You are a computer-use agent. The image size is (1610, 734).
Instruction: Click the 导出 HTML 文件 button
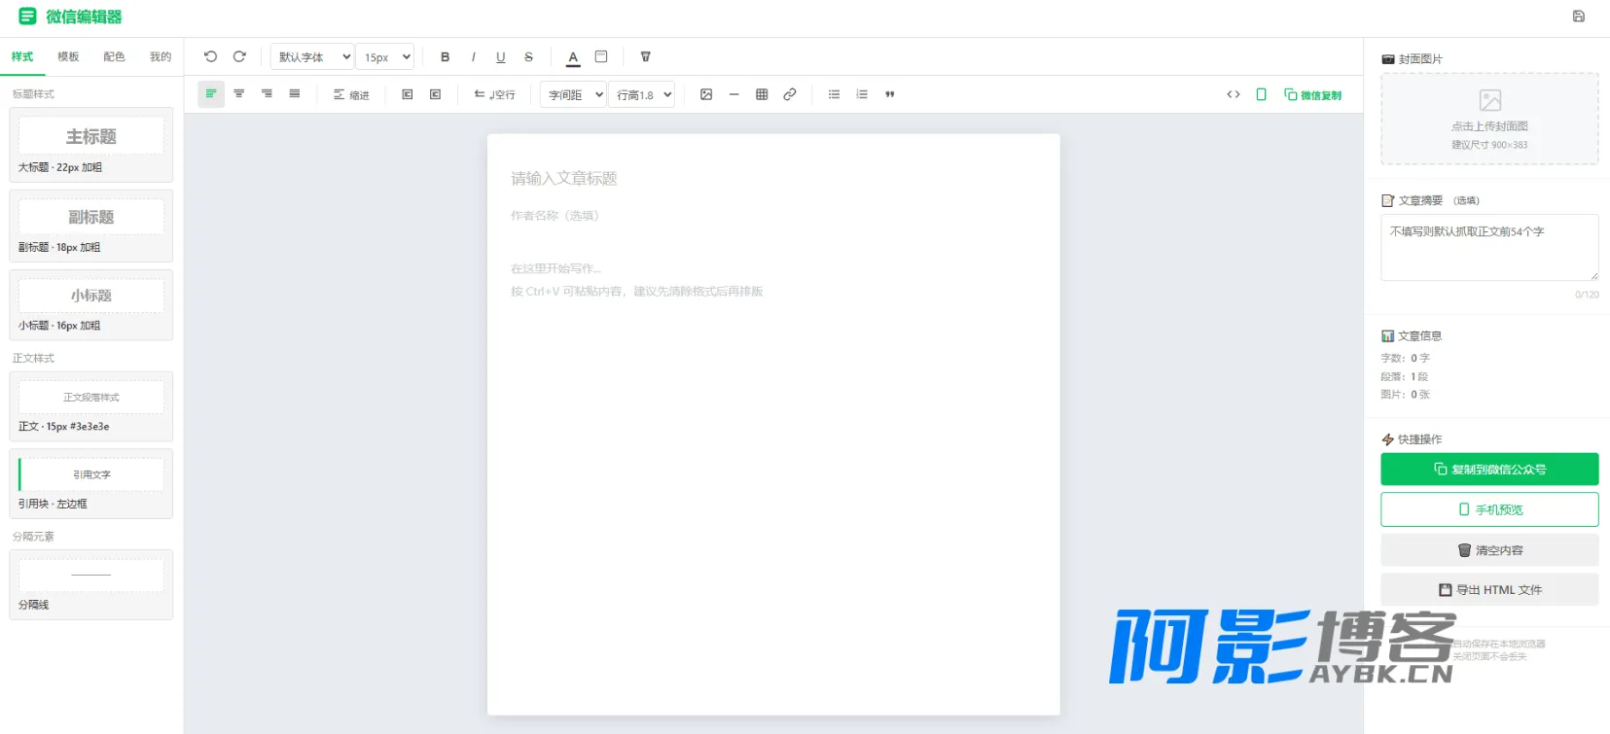[x=1489, y=590]
